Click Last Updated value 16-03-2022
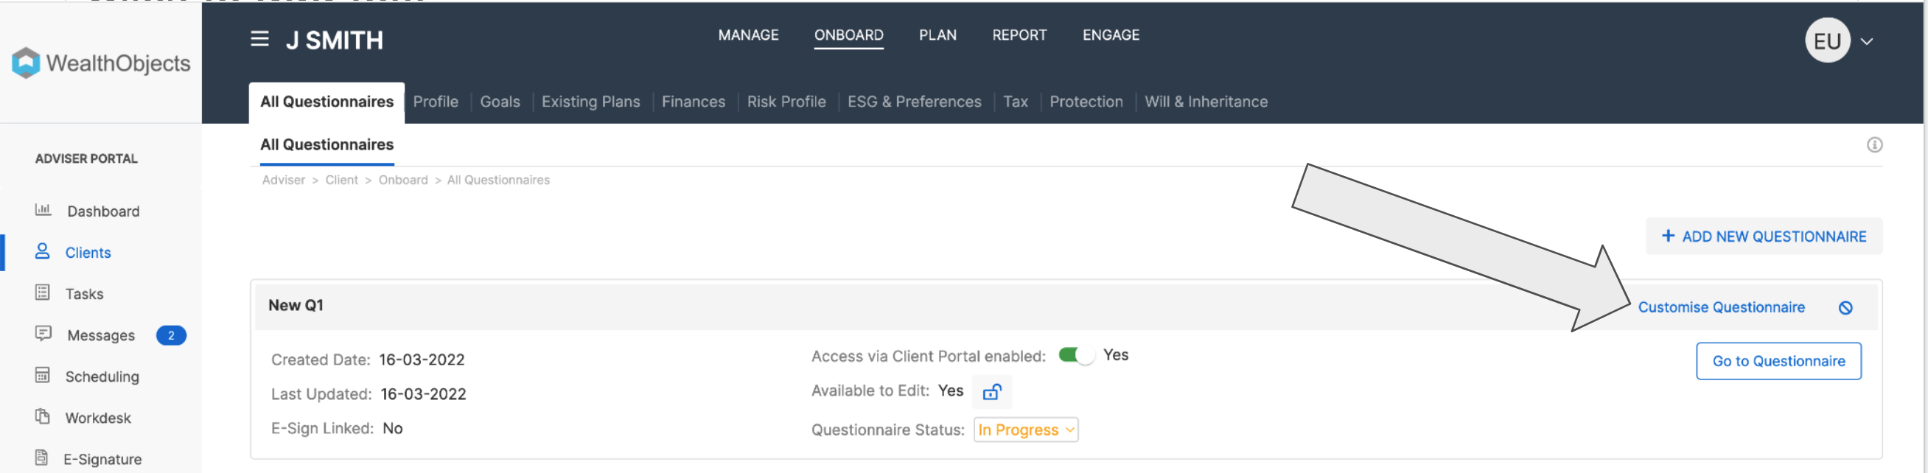Viewport: 1928px width, 473px height. 423,394
